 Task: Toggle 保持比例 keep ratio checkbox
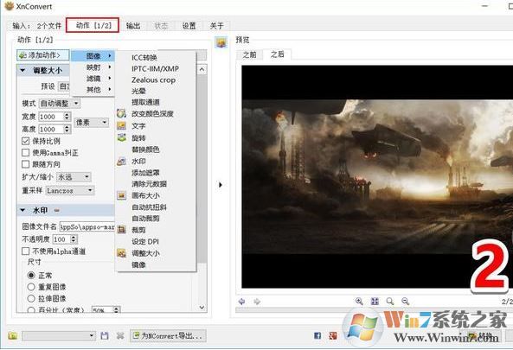click(25, 141)
